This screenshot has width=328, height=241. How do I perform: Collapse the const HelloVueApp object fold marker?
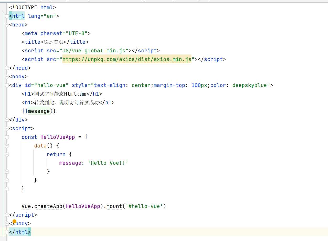pyautogui.click(x=7, y=137)
